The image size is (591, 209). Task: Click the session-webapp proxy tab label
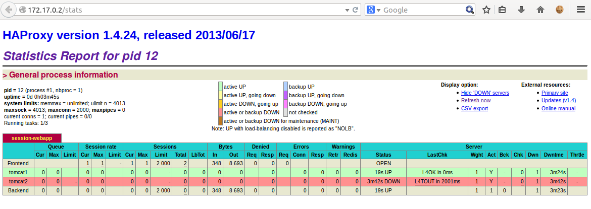click(x=32, y=138)
